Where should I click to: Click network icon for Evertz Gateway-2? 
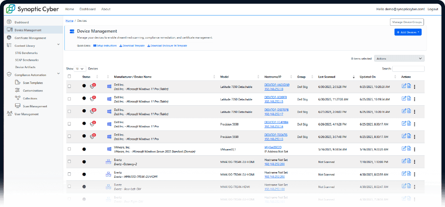point(108,162)
